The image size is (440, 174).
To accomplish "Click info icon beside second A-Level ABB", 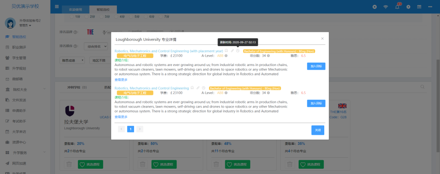I will coord(226,93).
